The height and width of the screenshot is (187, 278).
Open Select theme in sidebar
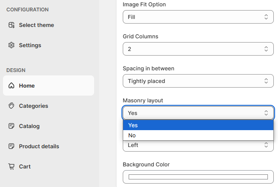[x=49, y=25]
